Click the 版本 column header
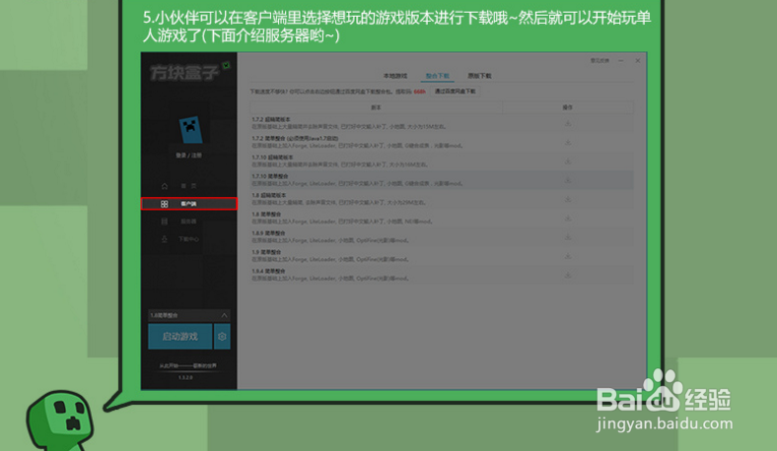Image resolution: width=777 pixels, height=451 pixels. point(376,107)
